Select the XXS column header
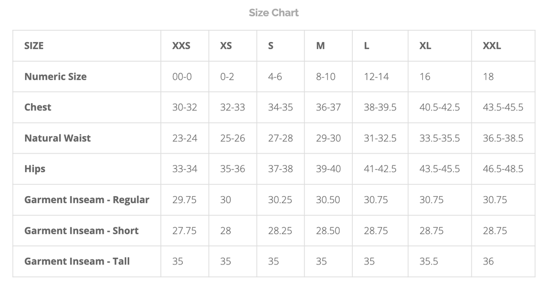This screenshot has width=547, height=289. [181, 46]
